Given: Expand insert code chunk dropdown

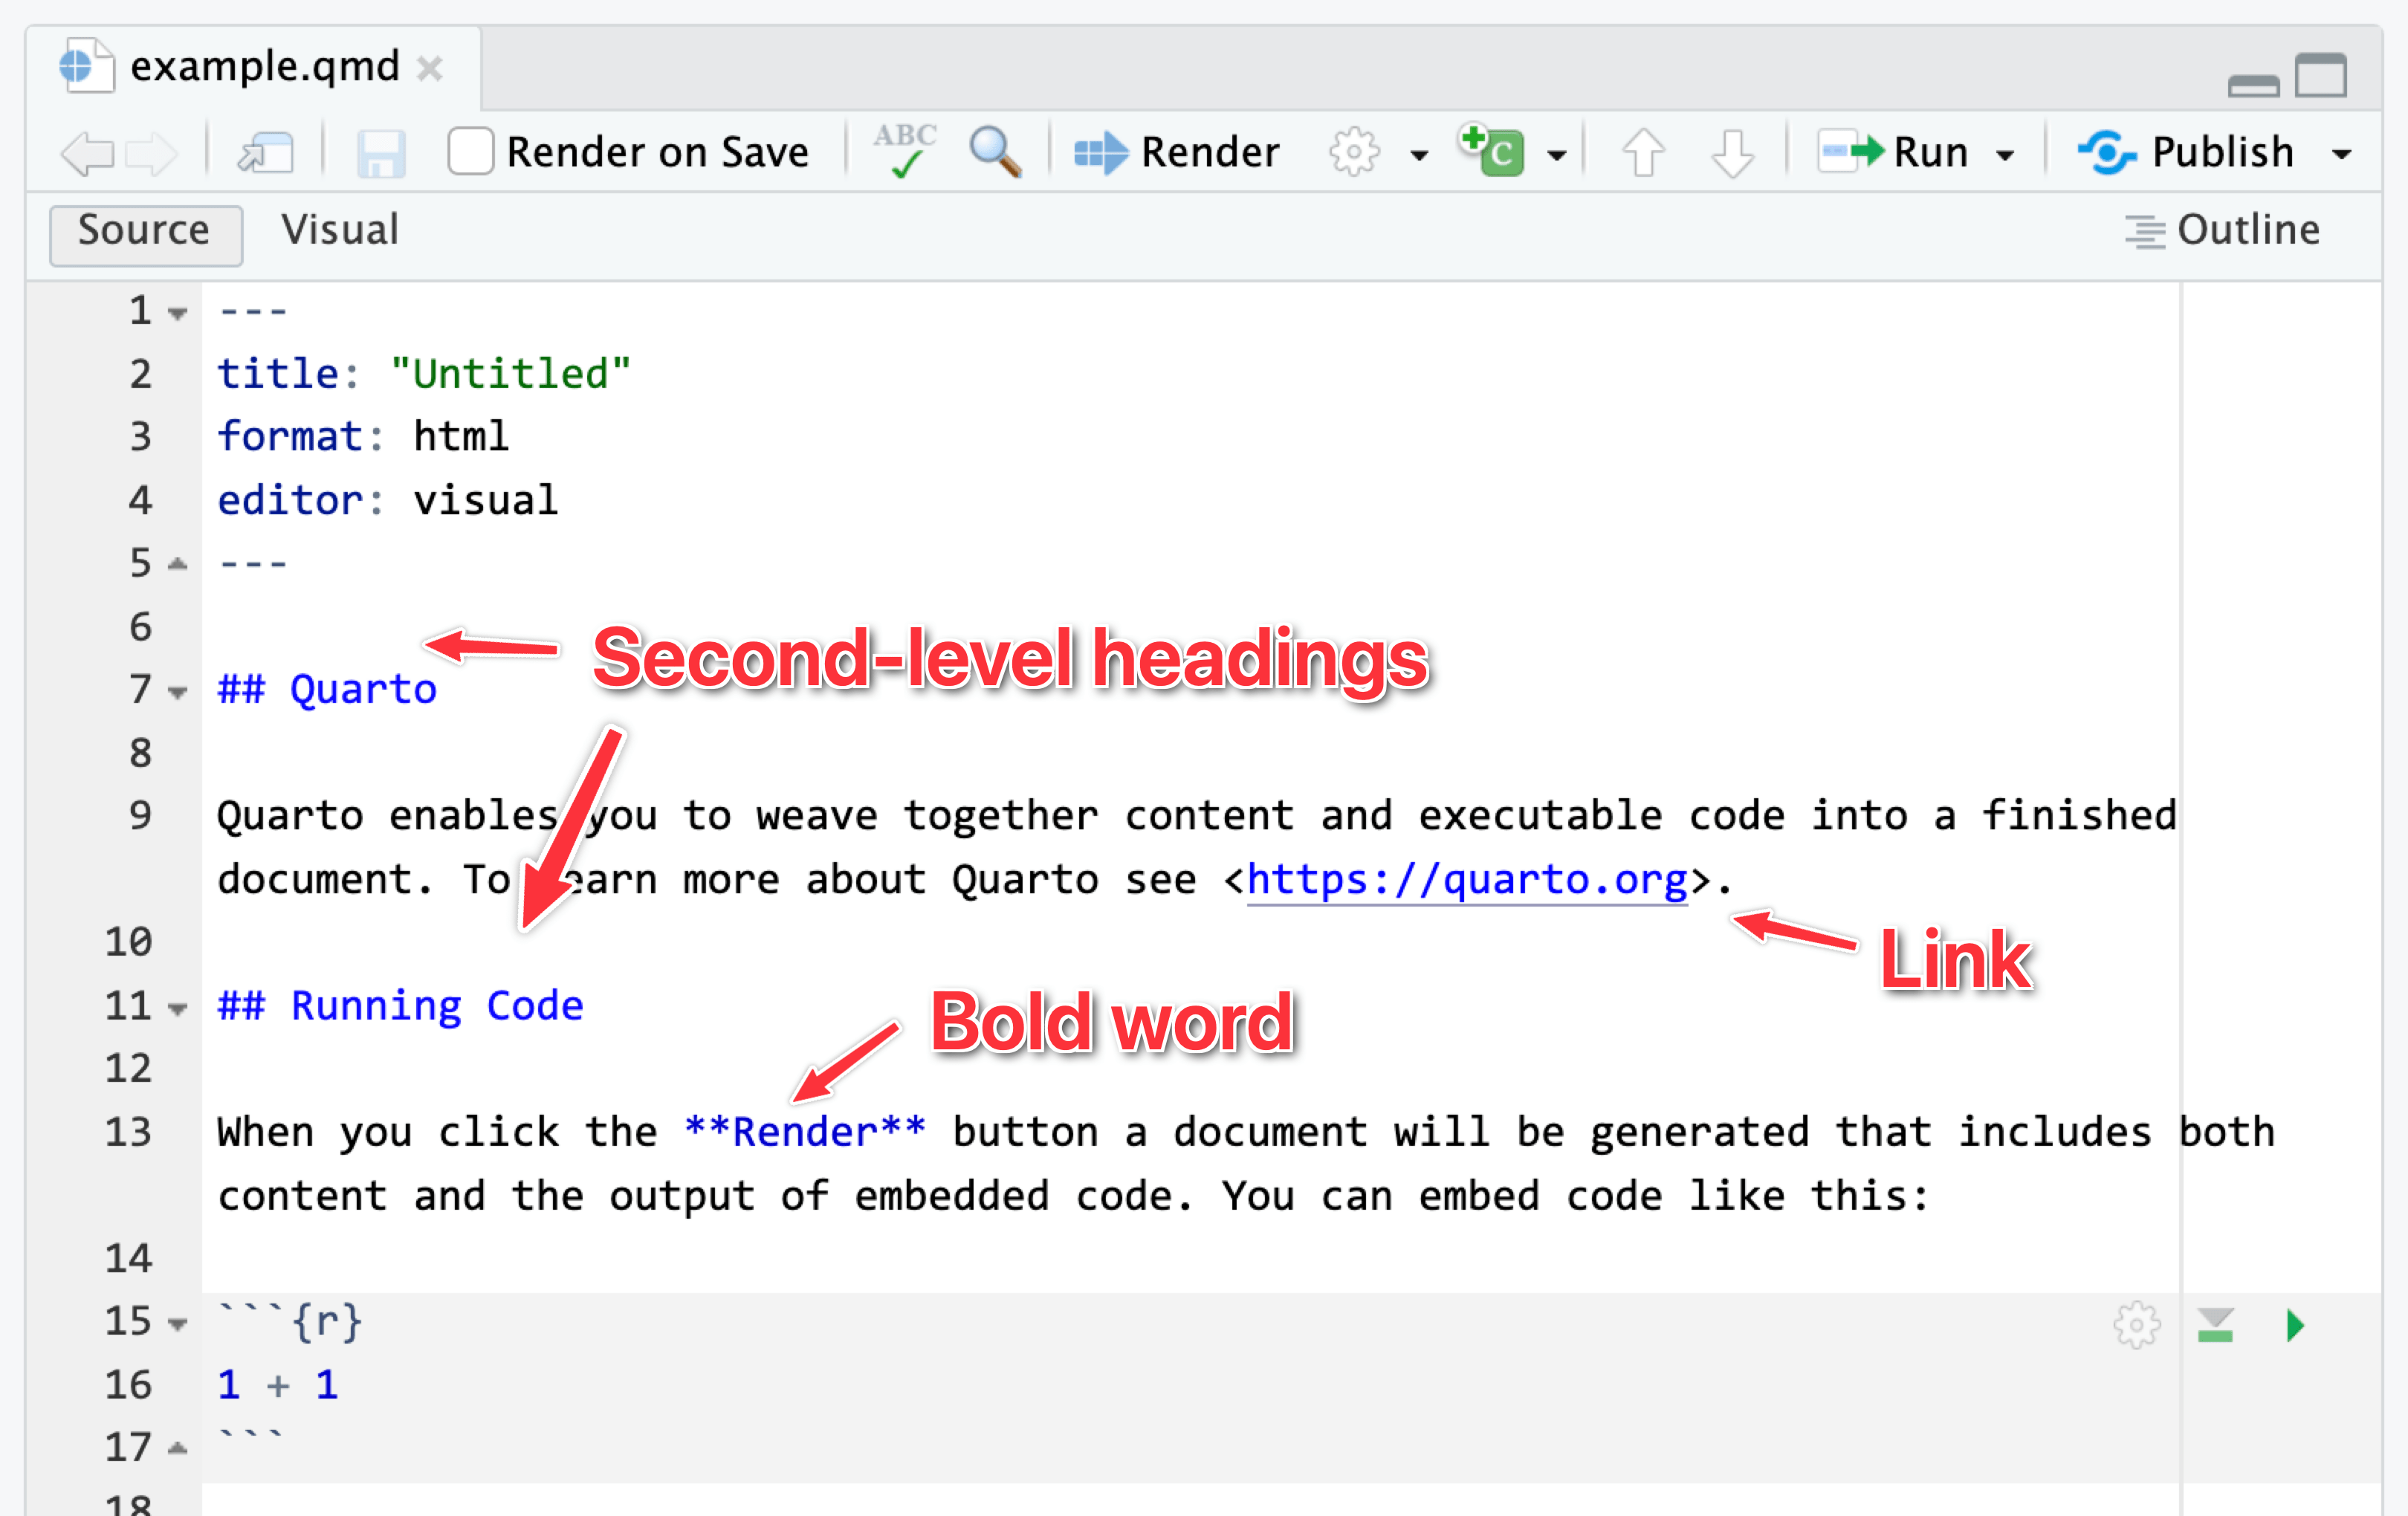Looking at the screenshot, I should point(1556,155).
